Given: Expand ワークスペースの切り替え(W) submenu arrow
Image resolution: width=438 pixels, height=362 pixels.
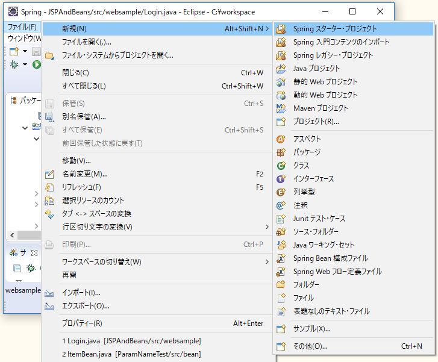Looking at the screenshot, I should 267,262.
